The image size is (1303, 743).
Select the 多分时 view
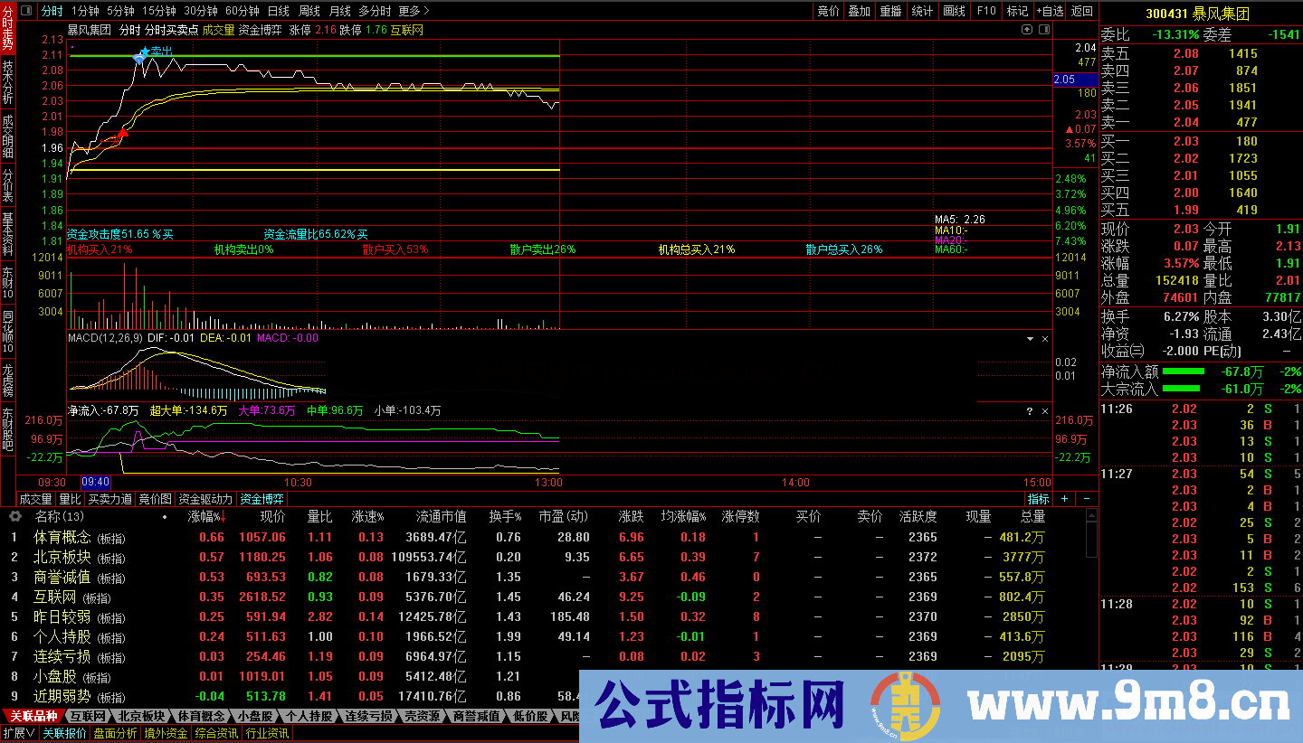(x=375, y=11)
